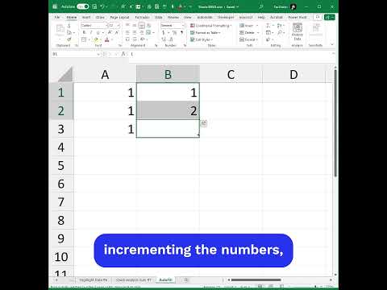
Task: Click the Copy icon
Action: tap(69, 32)
